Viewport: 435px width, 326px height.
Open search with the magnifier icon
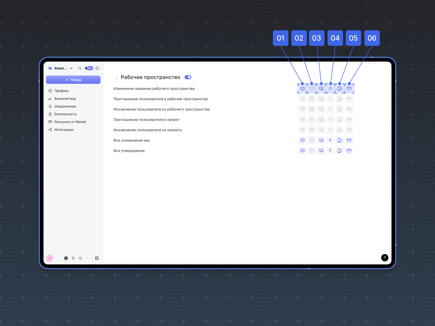[x=80, y=68]
